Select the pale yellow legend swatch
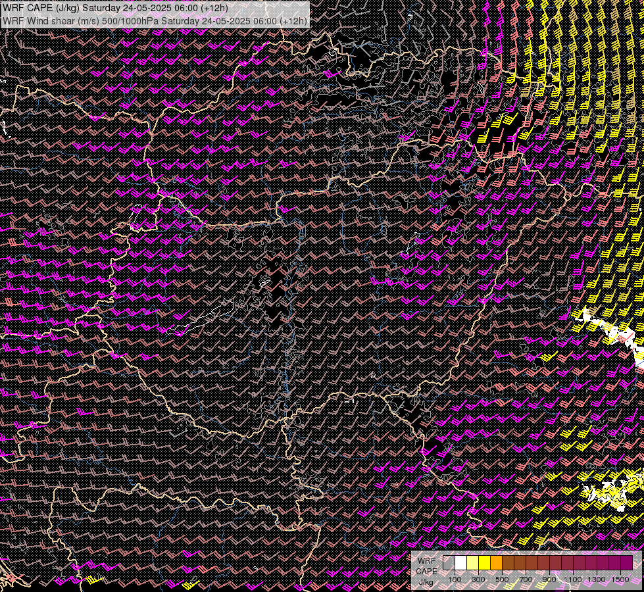 [473, 563]
